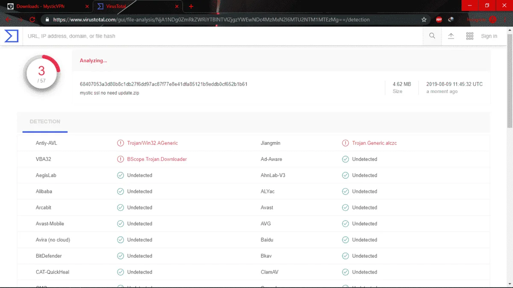Click the checkmark icon in the AhnLab-V3 row
The height and width of the screenshot is (288, 513).
pyautogui.click(x=345, y=175)
